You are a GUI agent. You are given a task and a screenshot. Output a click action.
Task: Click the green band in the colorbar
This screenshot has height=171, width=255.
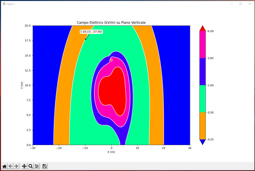(x=203, y=98)
